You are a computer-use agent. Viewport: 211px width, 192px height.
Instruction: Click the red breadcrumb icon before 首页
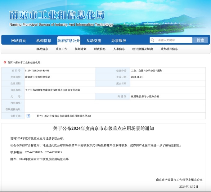[x=5, y=62]
